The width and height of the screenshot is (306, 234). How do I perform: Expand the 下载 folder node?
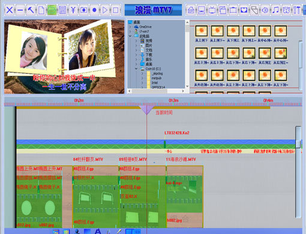[x=136, y=55]
